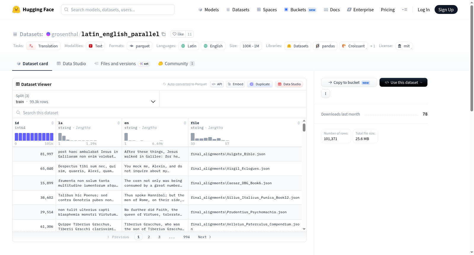
Task: Open Models in top navigation
Action: tap(209, 10)
